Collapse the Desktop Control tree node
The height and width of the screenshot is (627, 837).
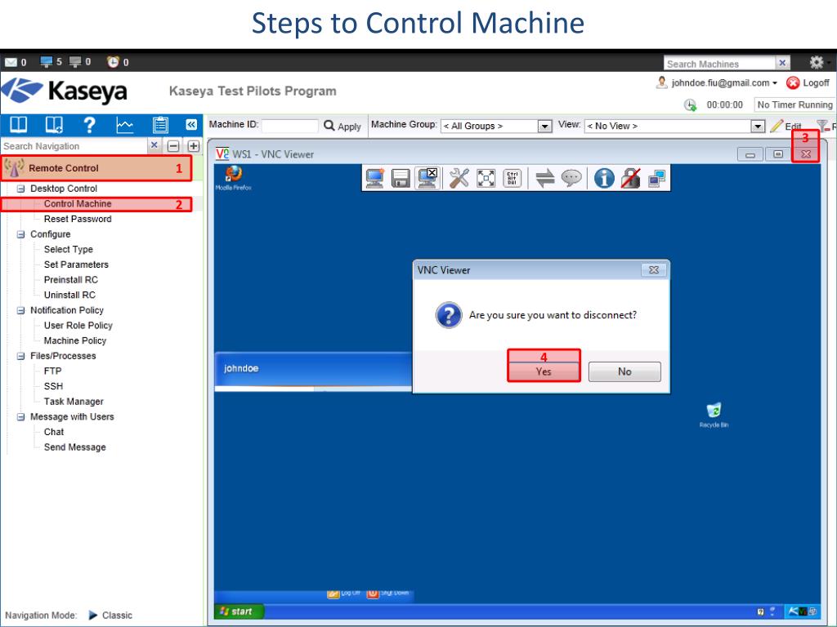tap(20, 189)
